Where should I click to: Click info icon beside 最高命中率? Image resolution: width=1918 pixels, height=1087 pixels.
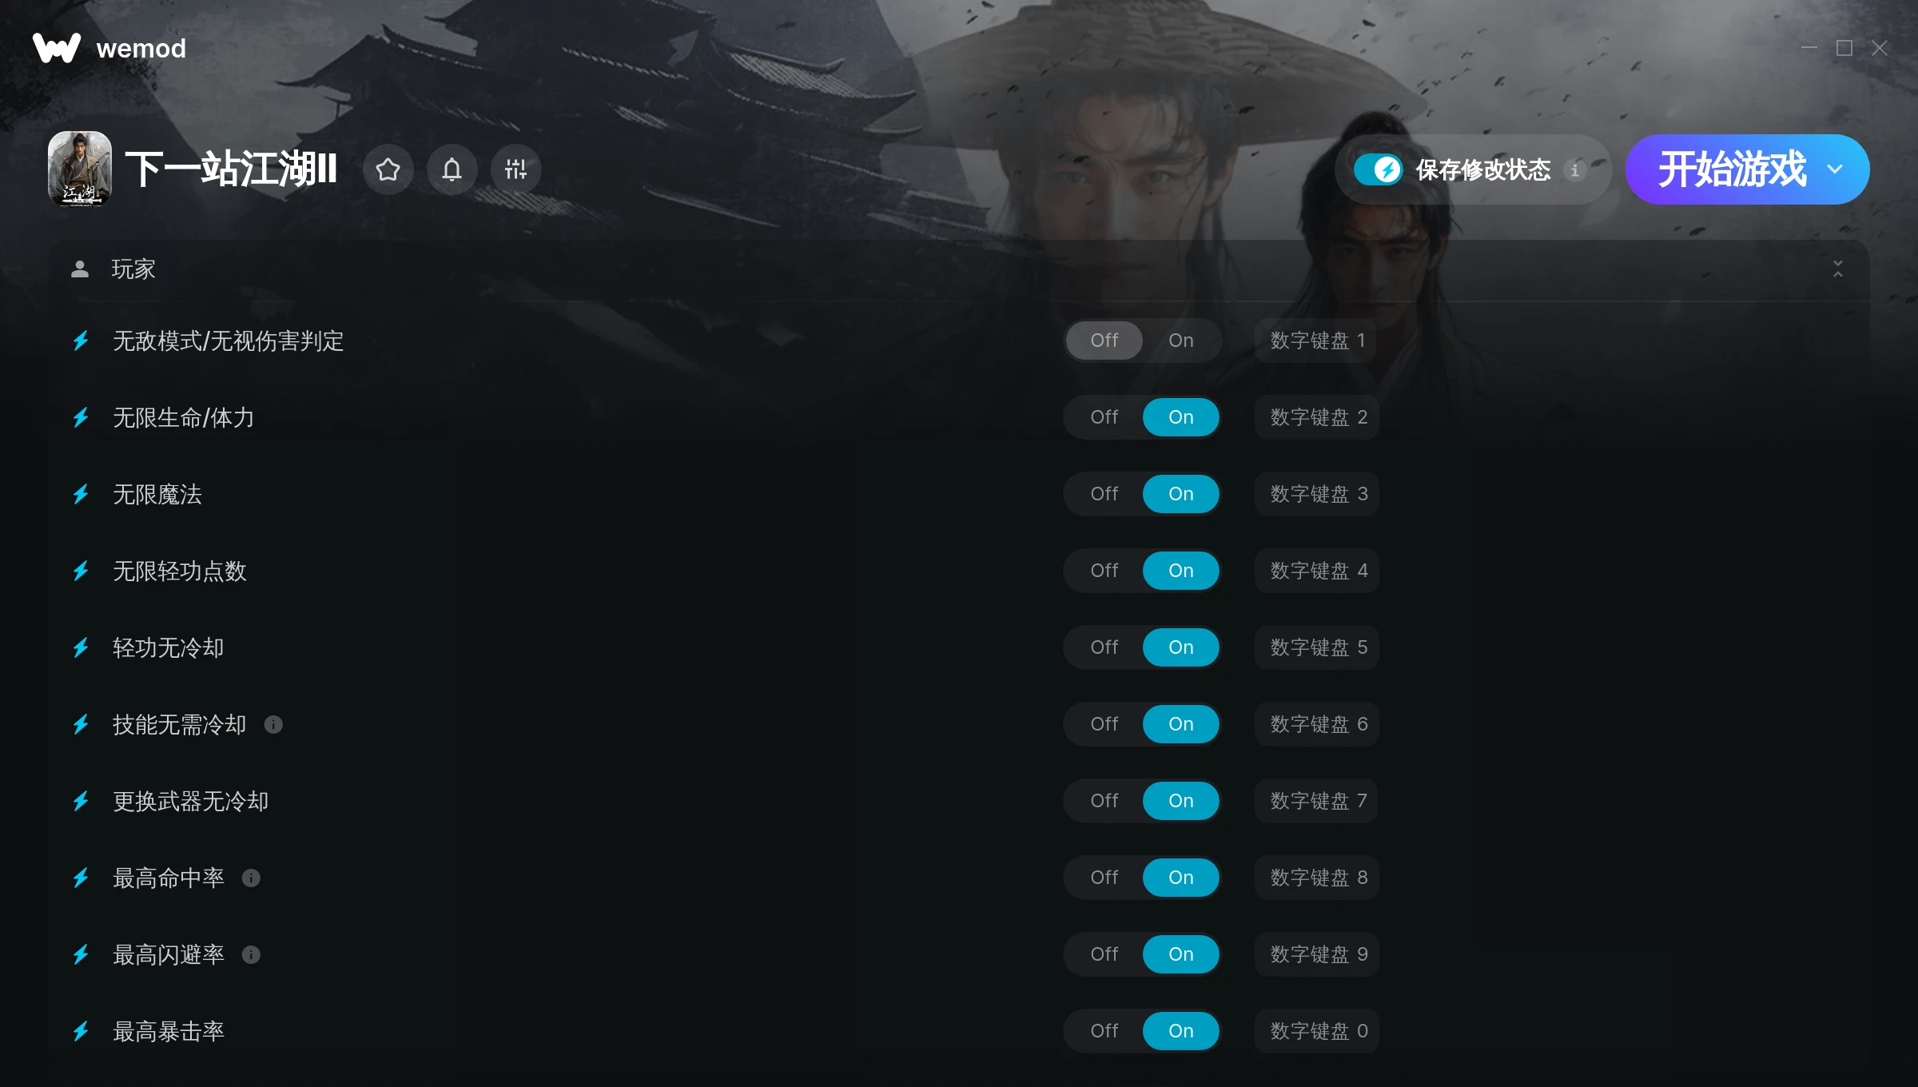(x=251, y=878)
